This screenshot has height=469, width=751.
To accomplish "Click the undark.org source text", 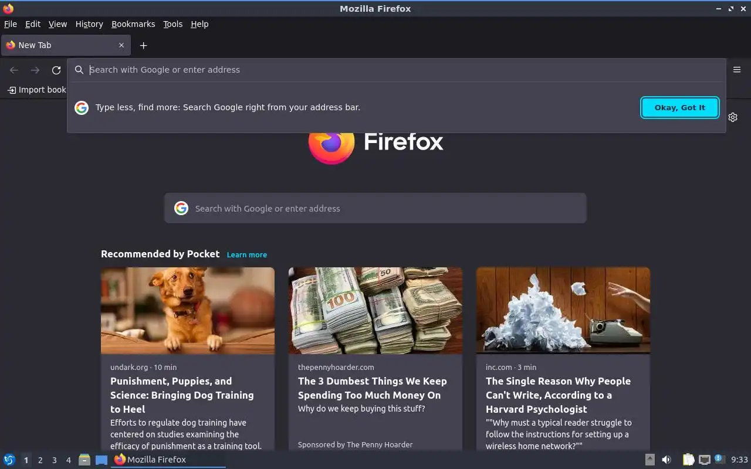I will [x=129, y=367].
